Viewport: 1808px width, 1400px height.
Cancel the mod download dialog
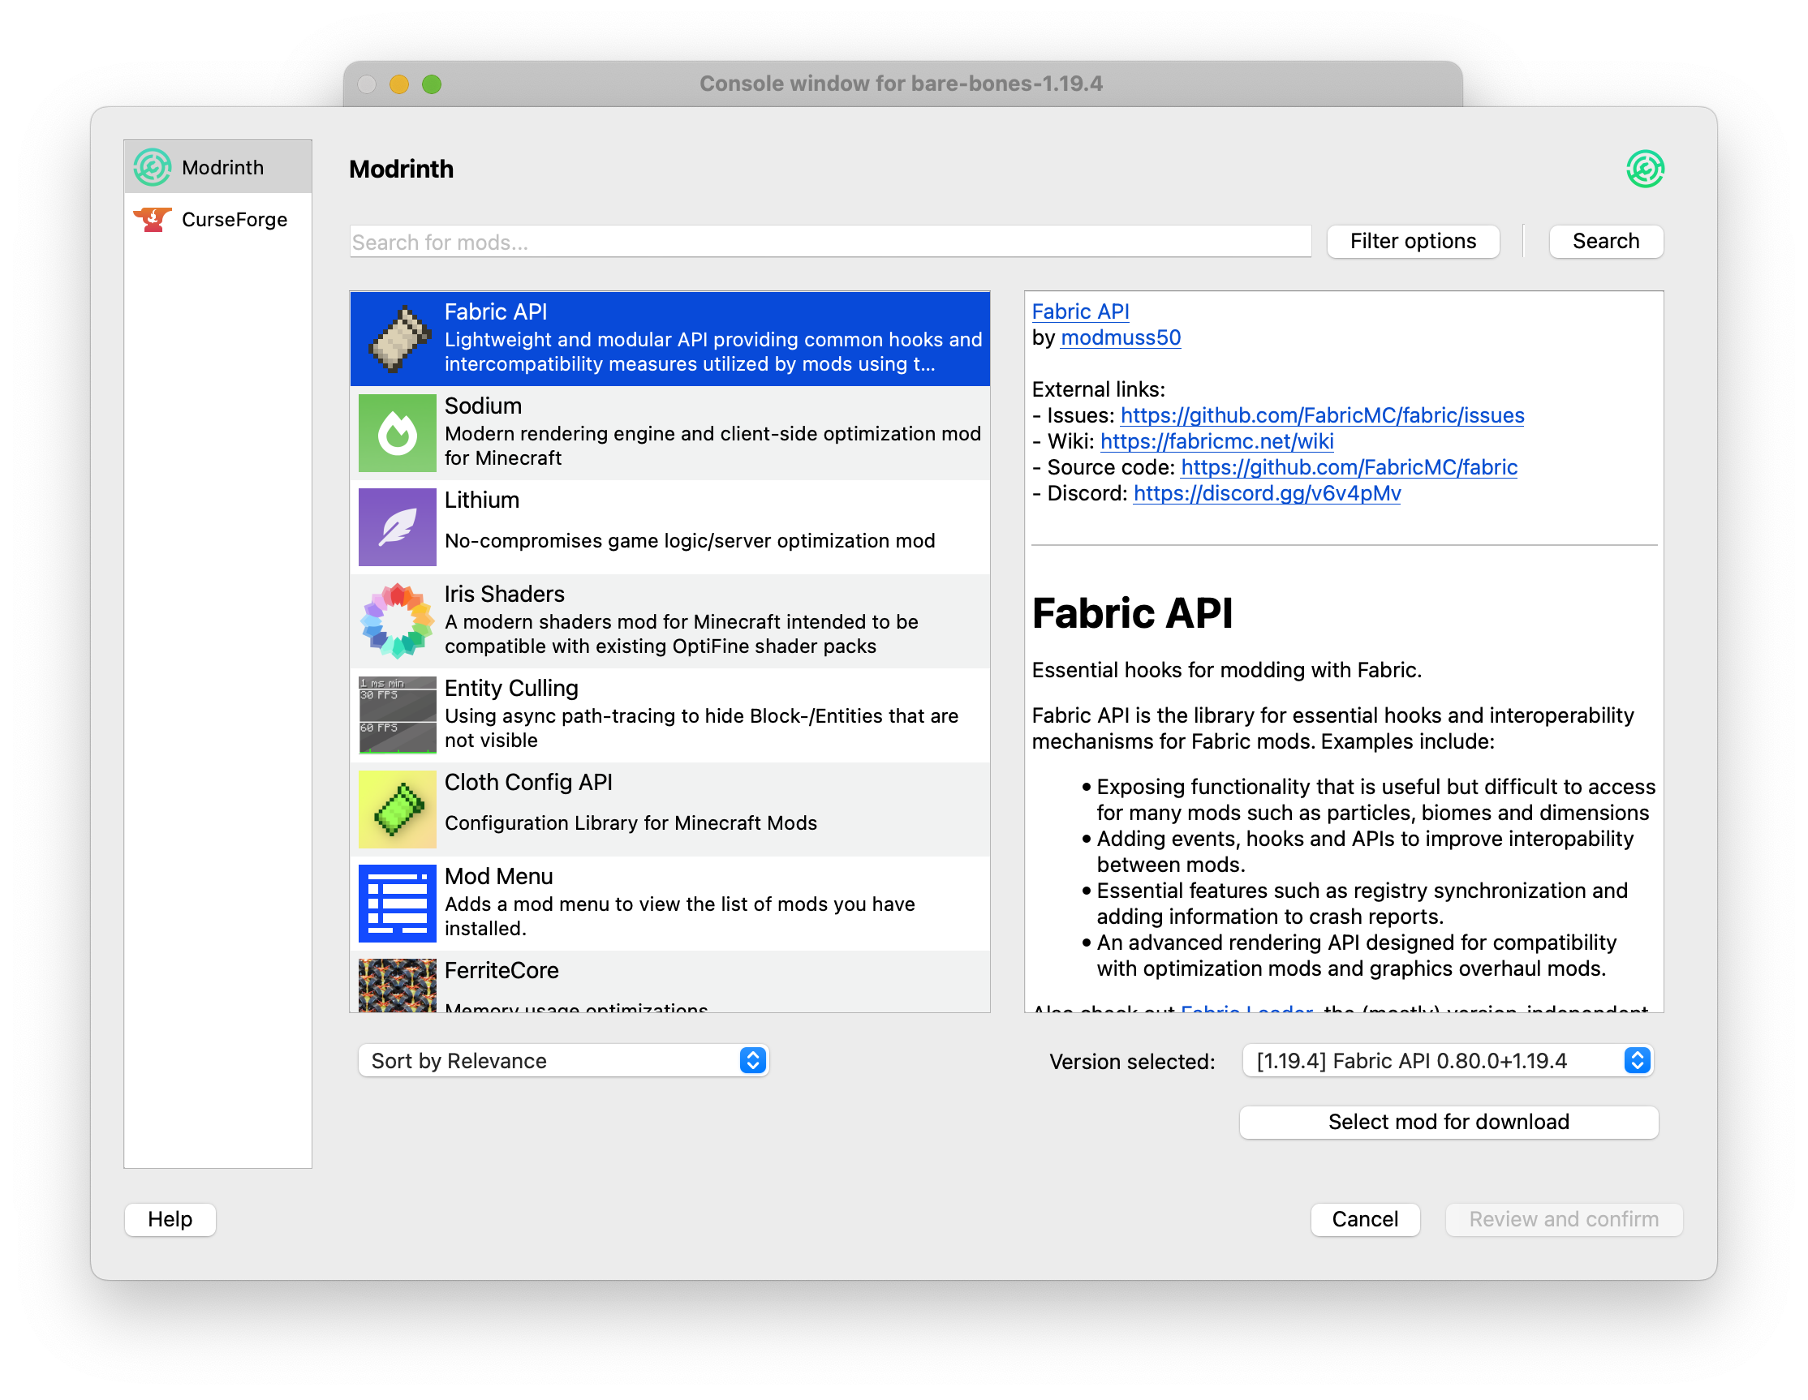pyautogui.click(x=1364, y=1219)
